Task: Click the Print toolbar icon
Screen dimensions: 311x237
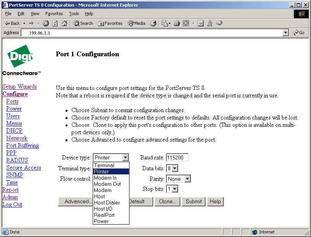Action: tap(177, 23)
